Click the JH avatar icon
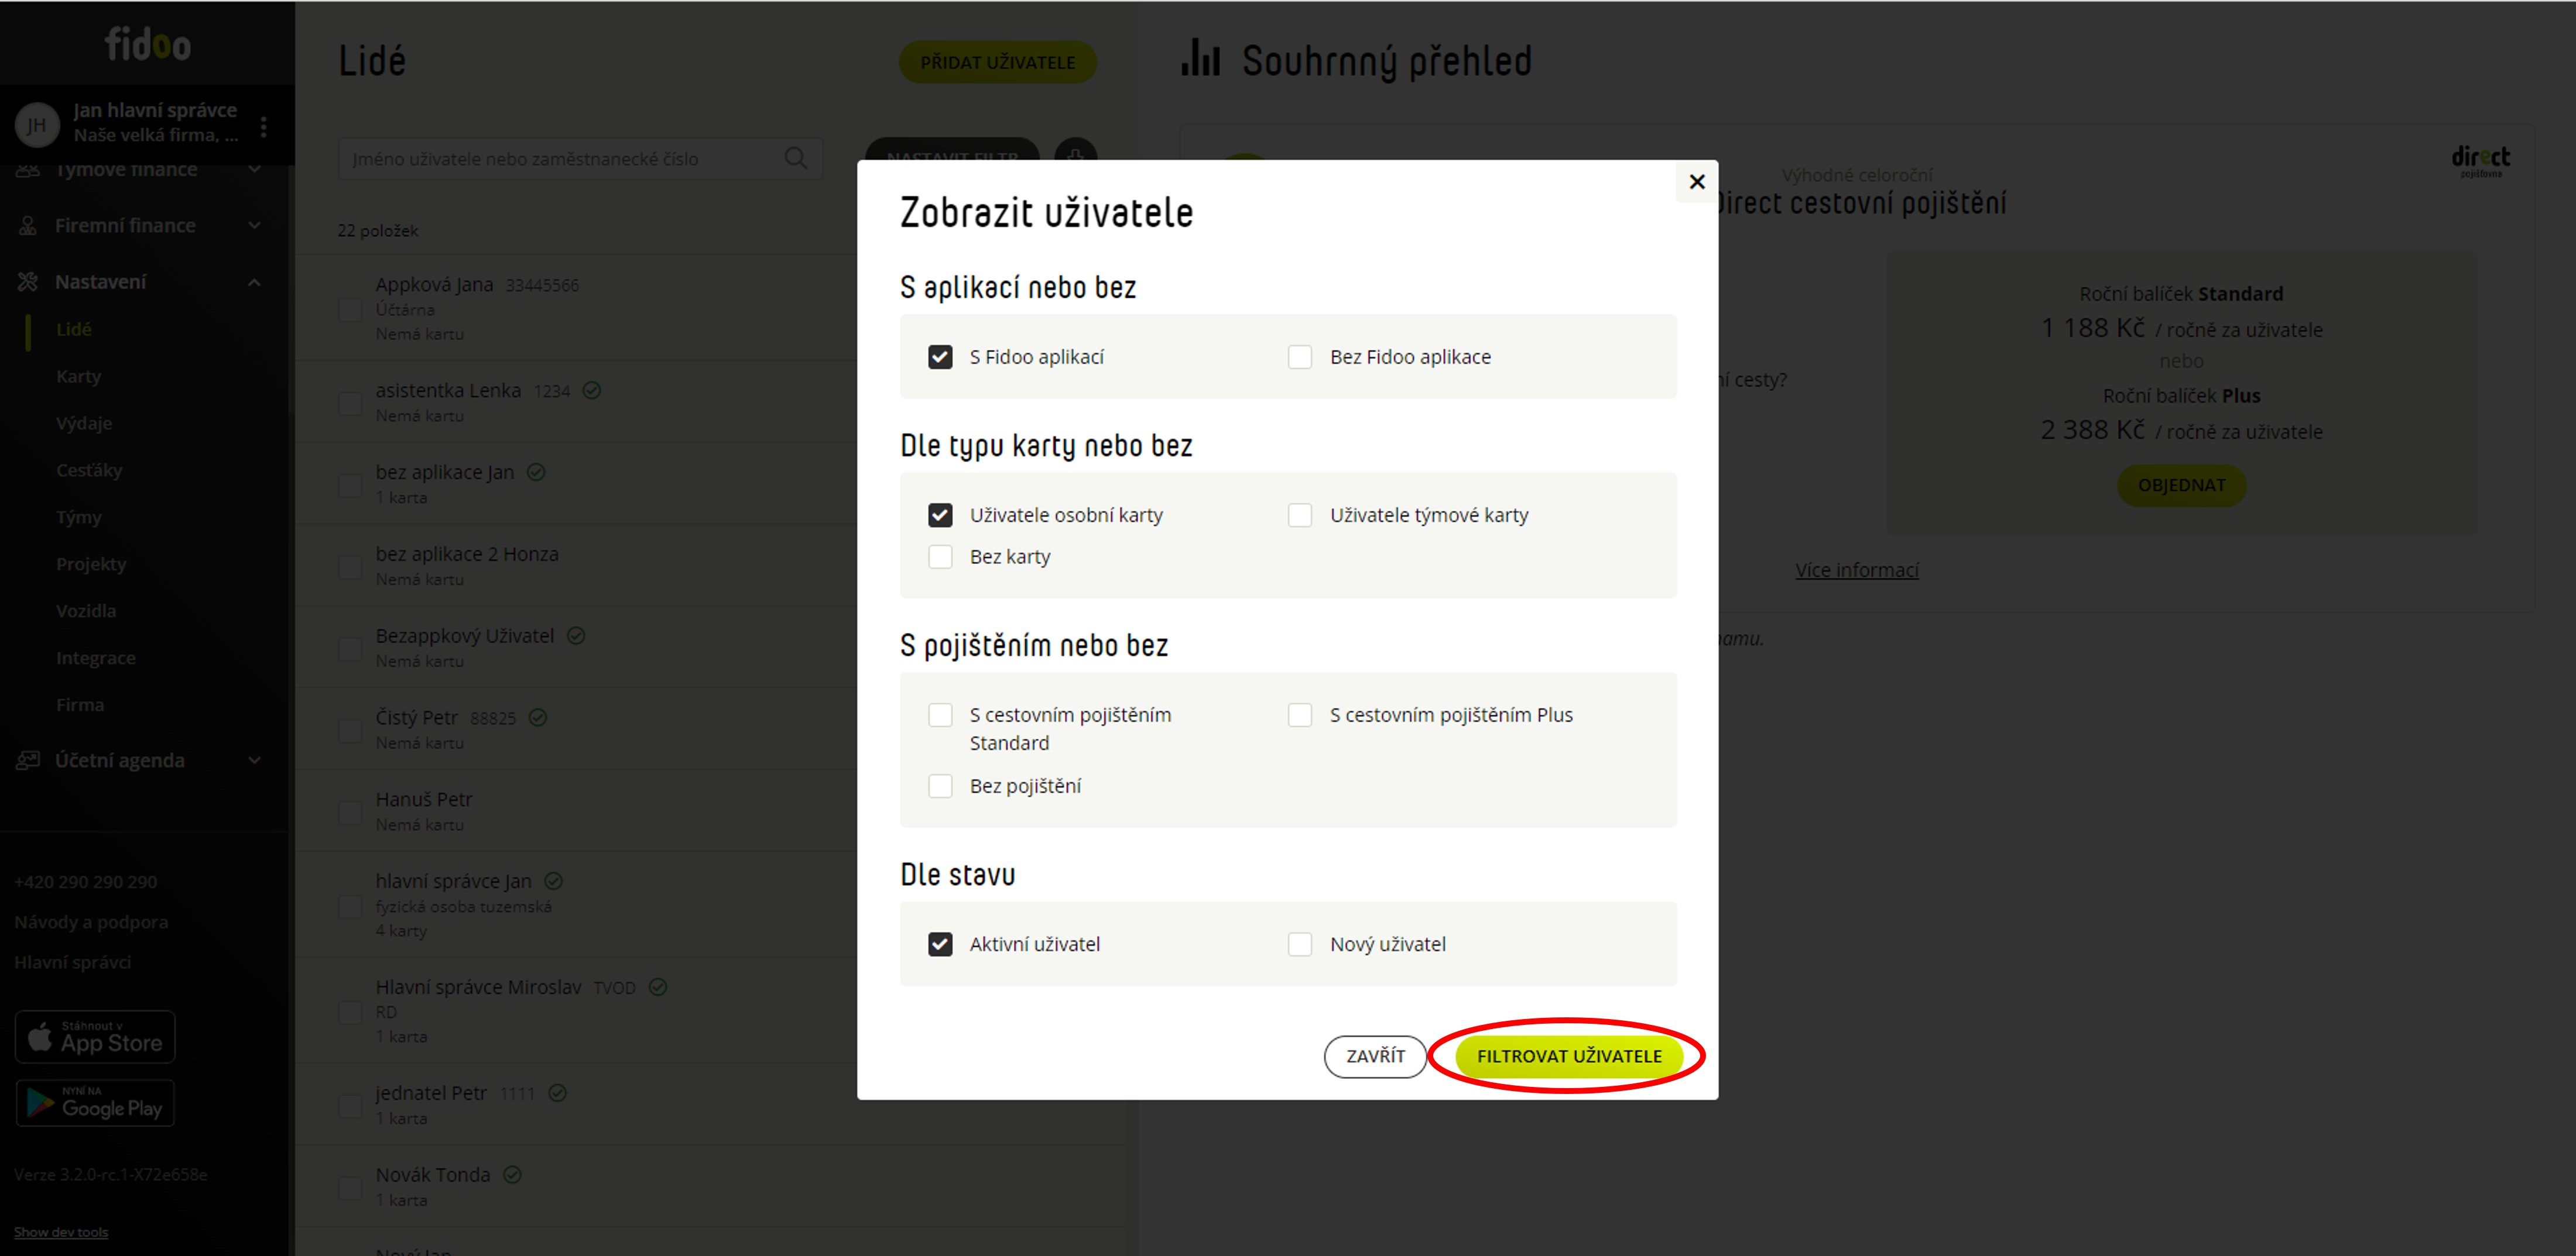 coord(37,125)
